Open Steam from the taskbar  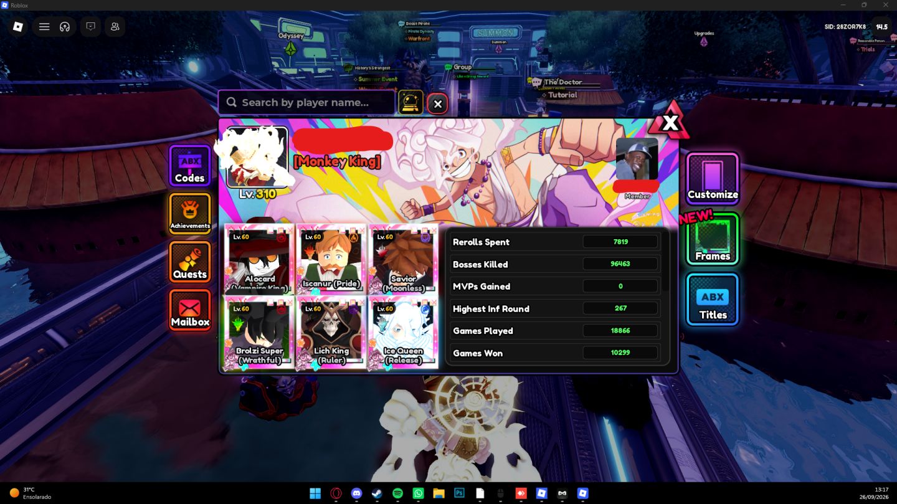[x=377, y=493]
